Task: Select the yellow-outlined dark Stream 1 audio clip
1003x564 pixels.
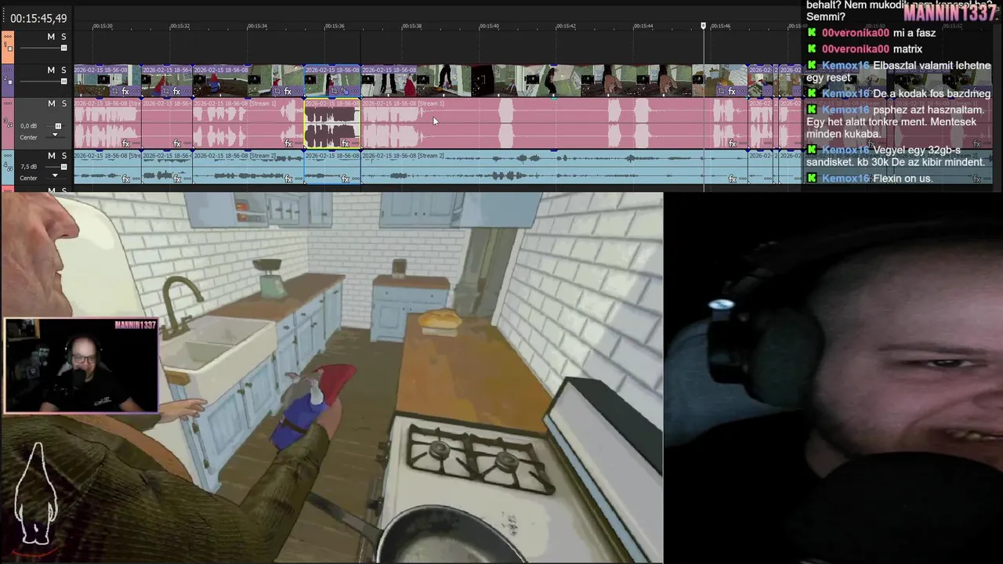Action: (332, 124)
